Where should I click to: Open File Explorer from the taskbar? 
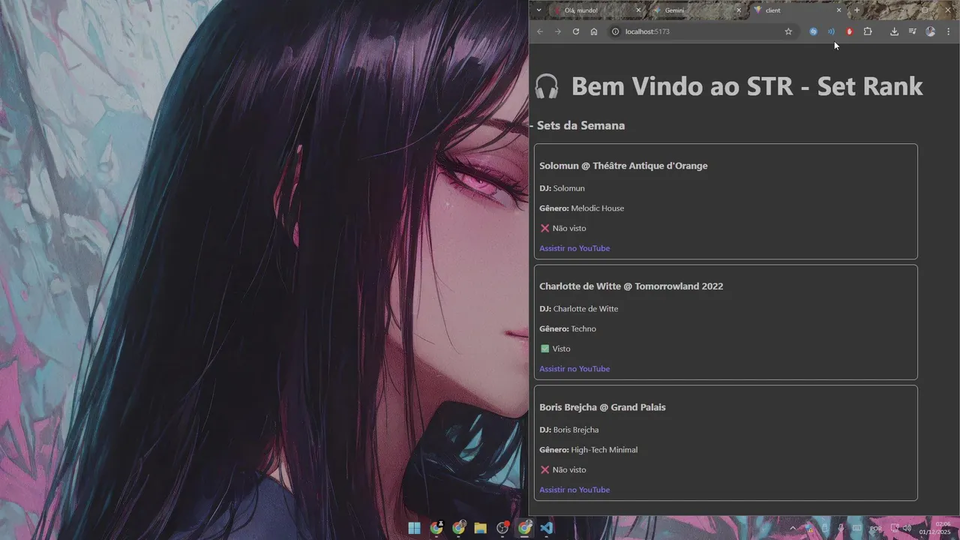click(480, 528)
